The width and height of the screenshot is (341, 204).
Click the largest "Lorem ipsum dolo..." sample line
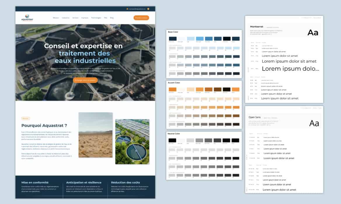[x=290, y=69]
